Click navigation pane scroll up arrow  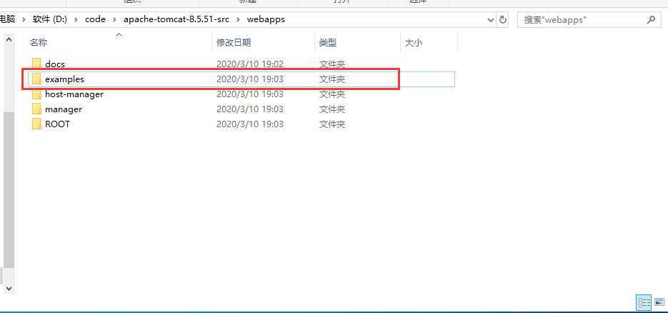(x=9, y=41)
